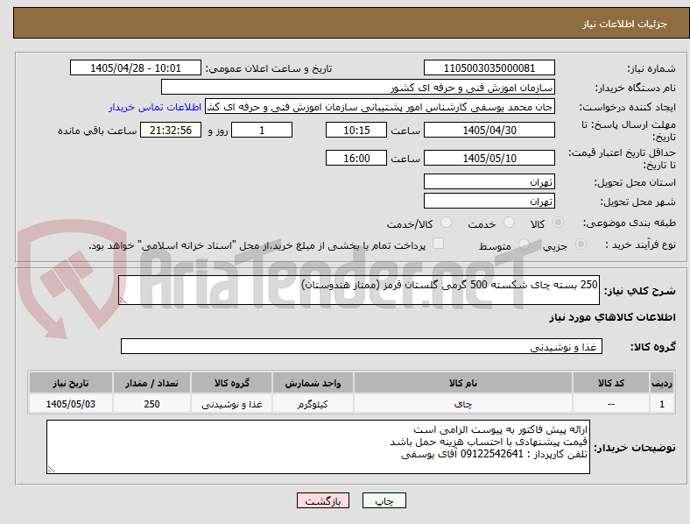The height and width of the screenshot is (524, 690).
Task: Click the row number 1 cell
Action: tap(662, 404)
